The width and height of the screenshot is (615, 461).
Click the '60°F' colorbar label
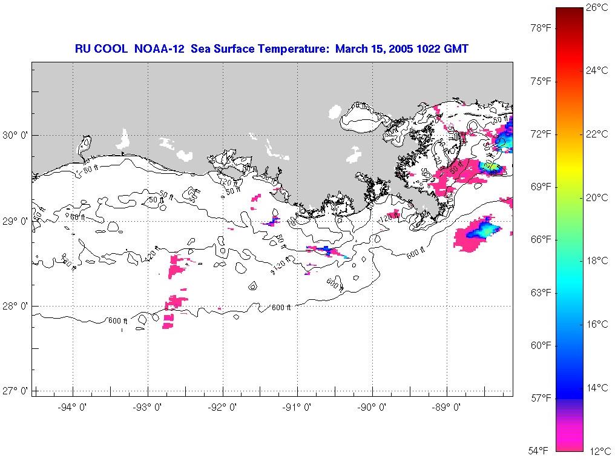tap(541, 345)
